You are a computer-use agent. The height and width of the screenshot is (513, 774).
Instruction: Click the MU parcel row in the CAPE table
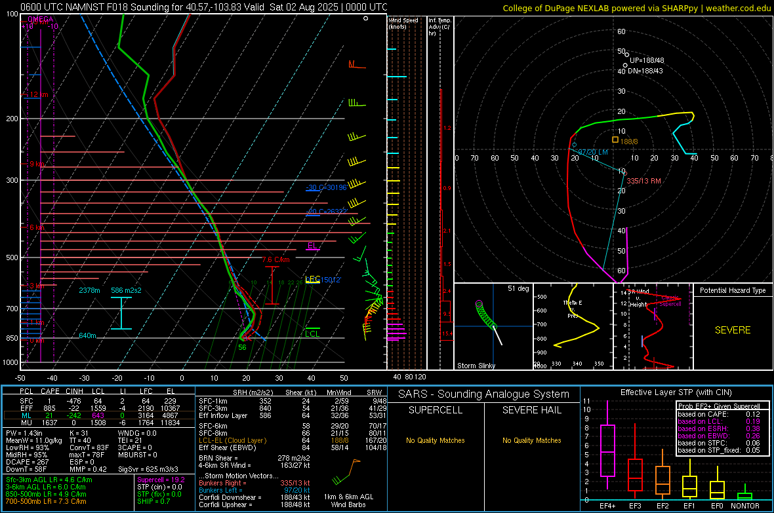coord(99,423)
